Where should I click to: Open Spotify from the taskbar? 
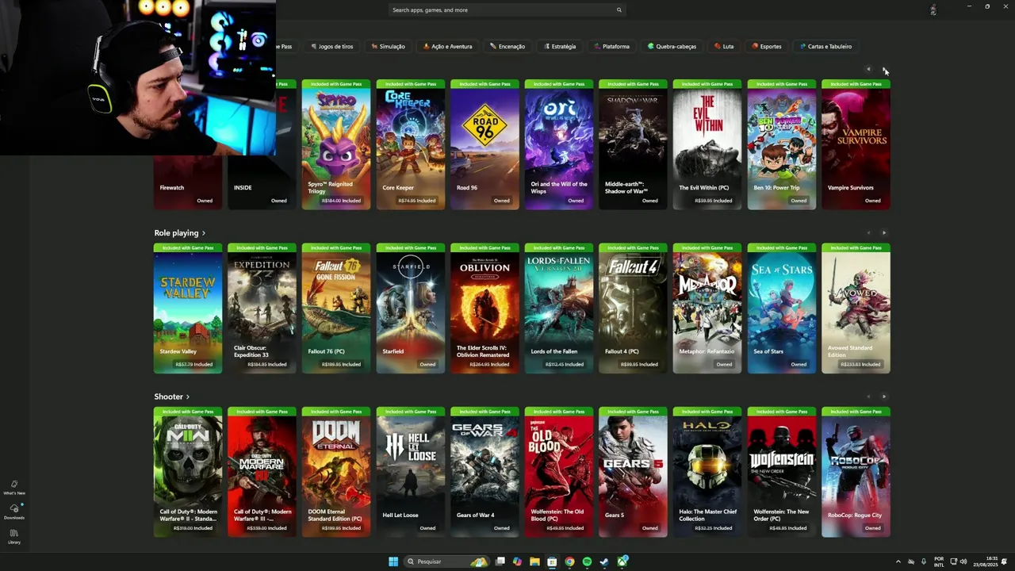coord(587,561)
